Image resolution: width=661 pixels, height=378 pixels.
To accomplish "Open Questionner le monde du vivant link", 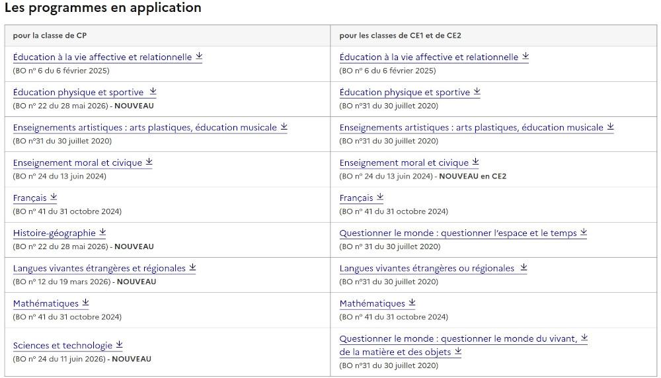I will (x=458, y=338).
